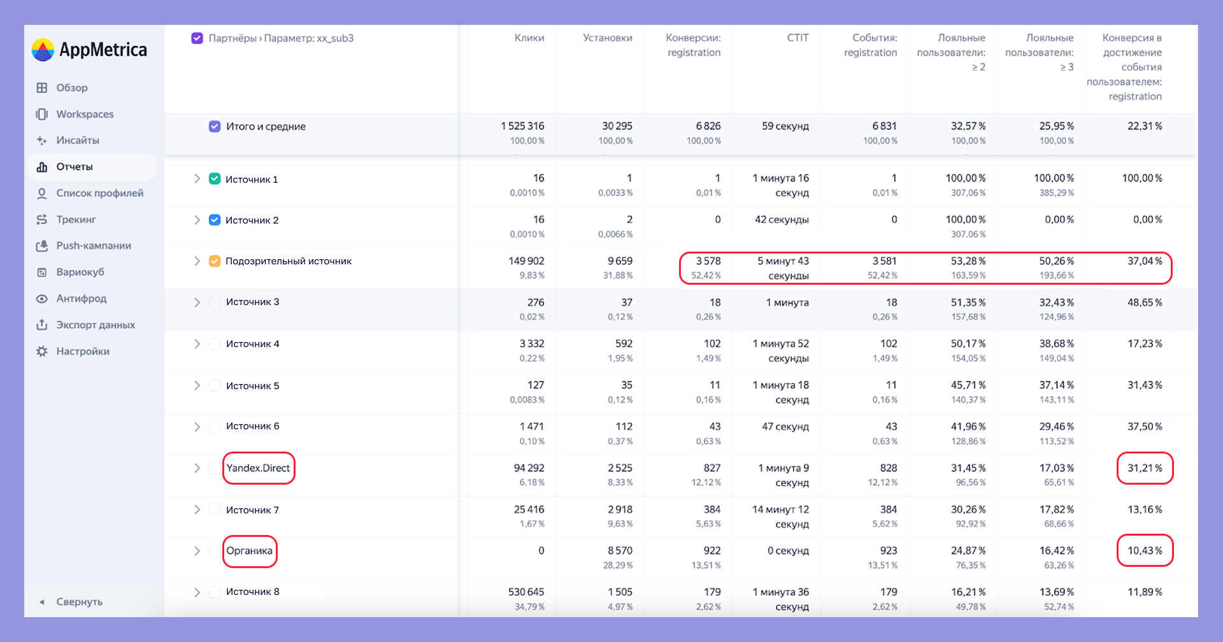Click the Отчеты bar chart icon
Screen dimensions: 1223x642
pyautogui.click(x=42, y=167)
